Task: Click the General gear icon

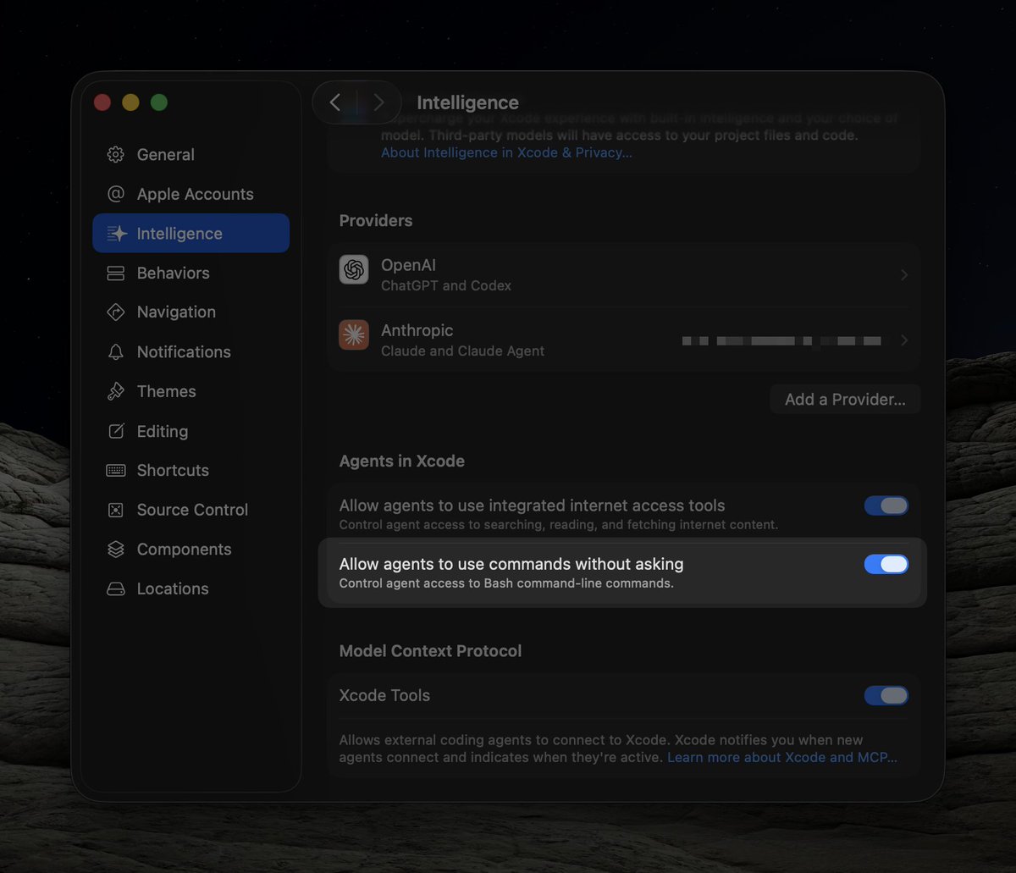Action: click(116, 155)
